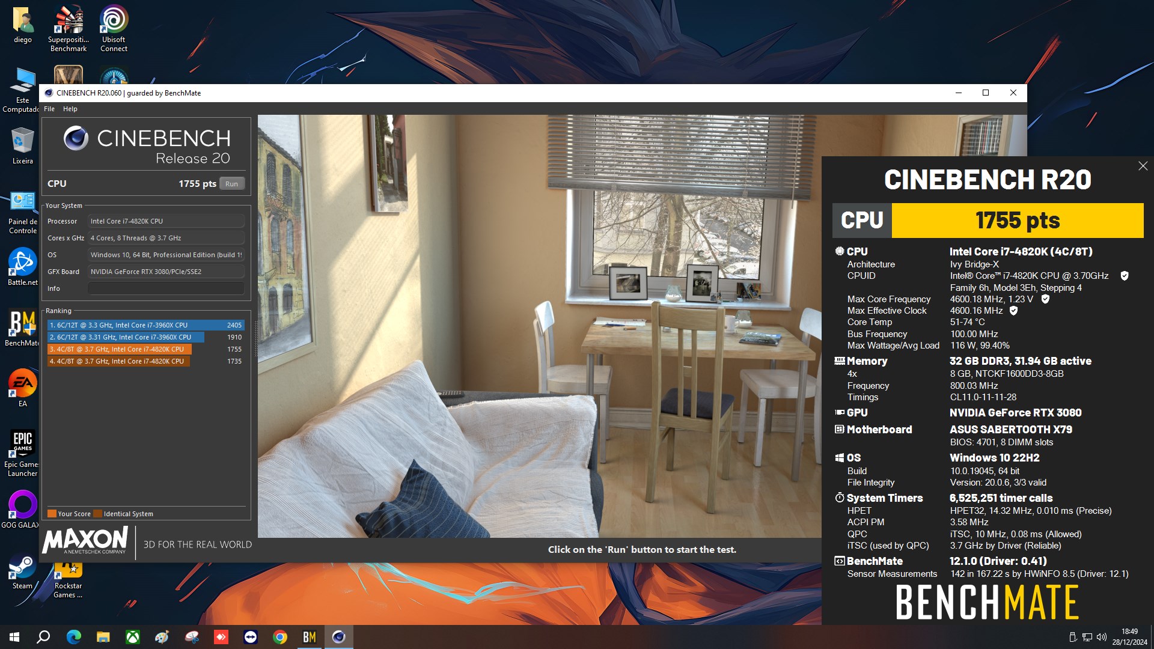The image size is (1154, 649).
Task: Click the network icon in system tray
Action: tap(1087, 637)
